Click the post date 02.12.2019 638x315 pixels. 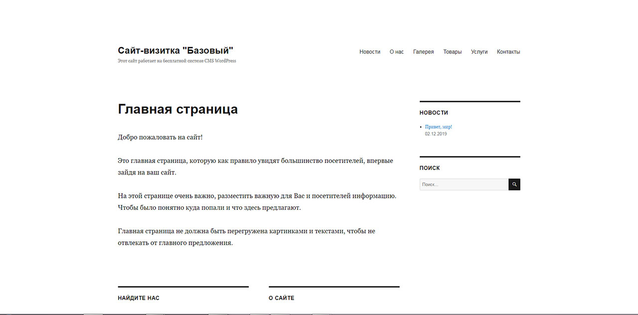(436, 134)
